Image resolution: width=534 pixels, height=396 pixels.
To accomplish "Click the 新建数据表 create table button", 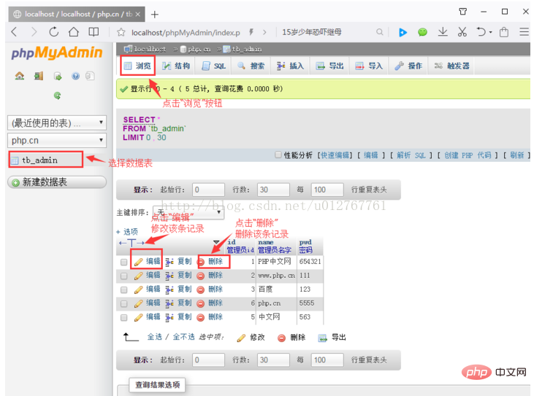I will point(57,182).
